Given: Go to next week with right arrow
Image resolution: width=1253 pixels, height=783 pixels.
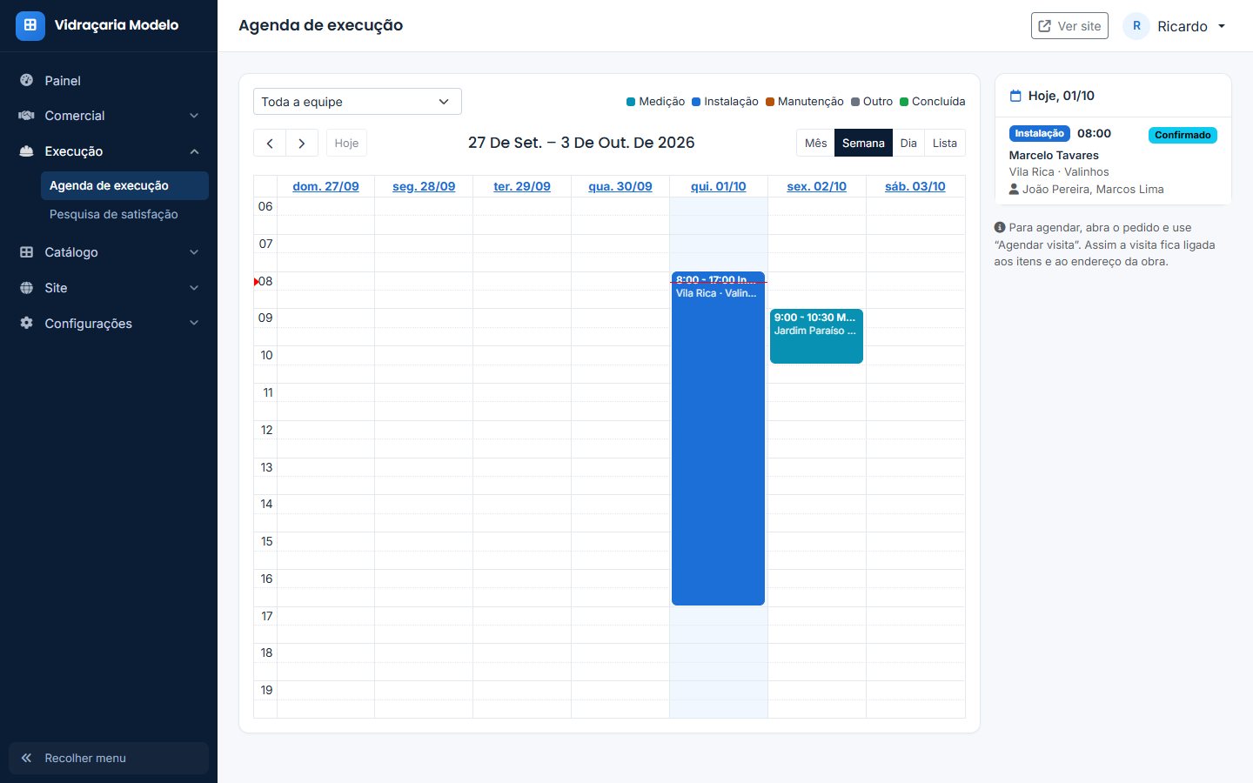Looking at the screenshot, I should click(302, 144).
